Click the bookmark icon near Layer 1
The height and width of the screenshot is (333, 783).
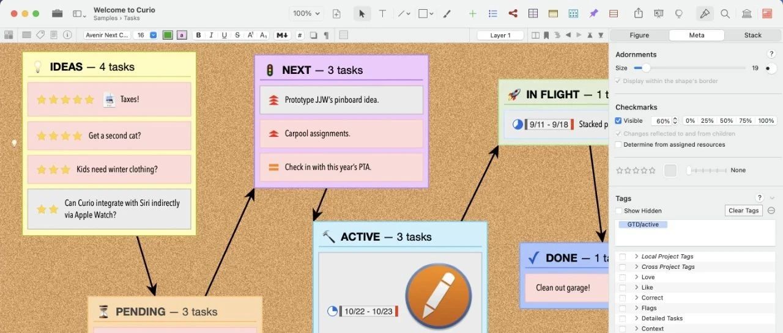(546, 35)
